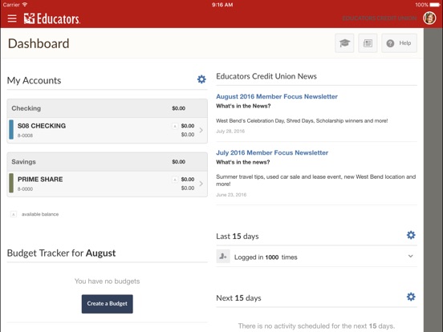
Task: Open PRIME SHARE account details chevron
Action: tap(201, 184)
